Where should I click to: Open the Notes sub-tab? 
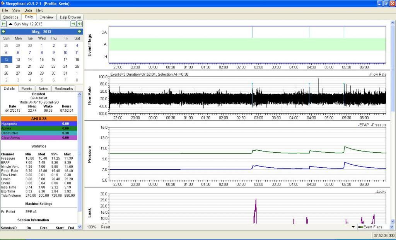(x=43, y=89)
